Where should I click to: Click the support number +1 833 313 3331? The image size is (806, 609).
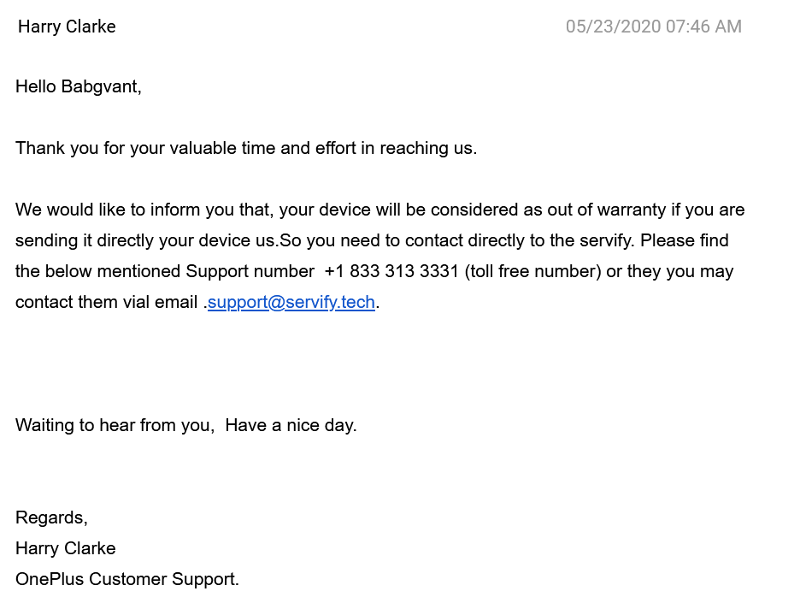point(391,271)
